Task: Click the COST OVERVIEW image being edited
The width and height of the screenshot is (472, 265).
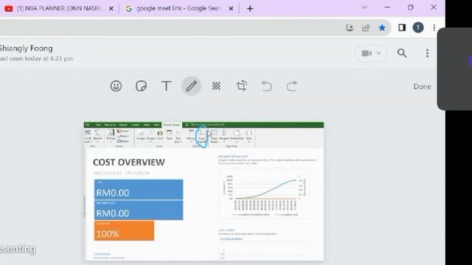Action: pyautogui.click(x=204, y=191)
